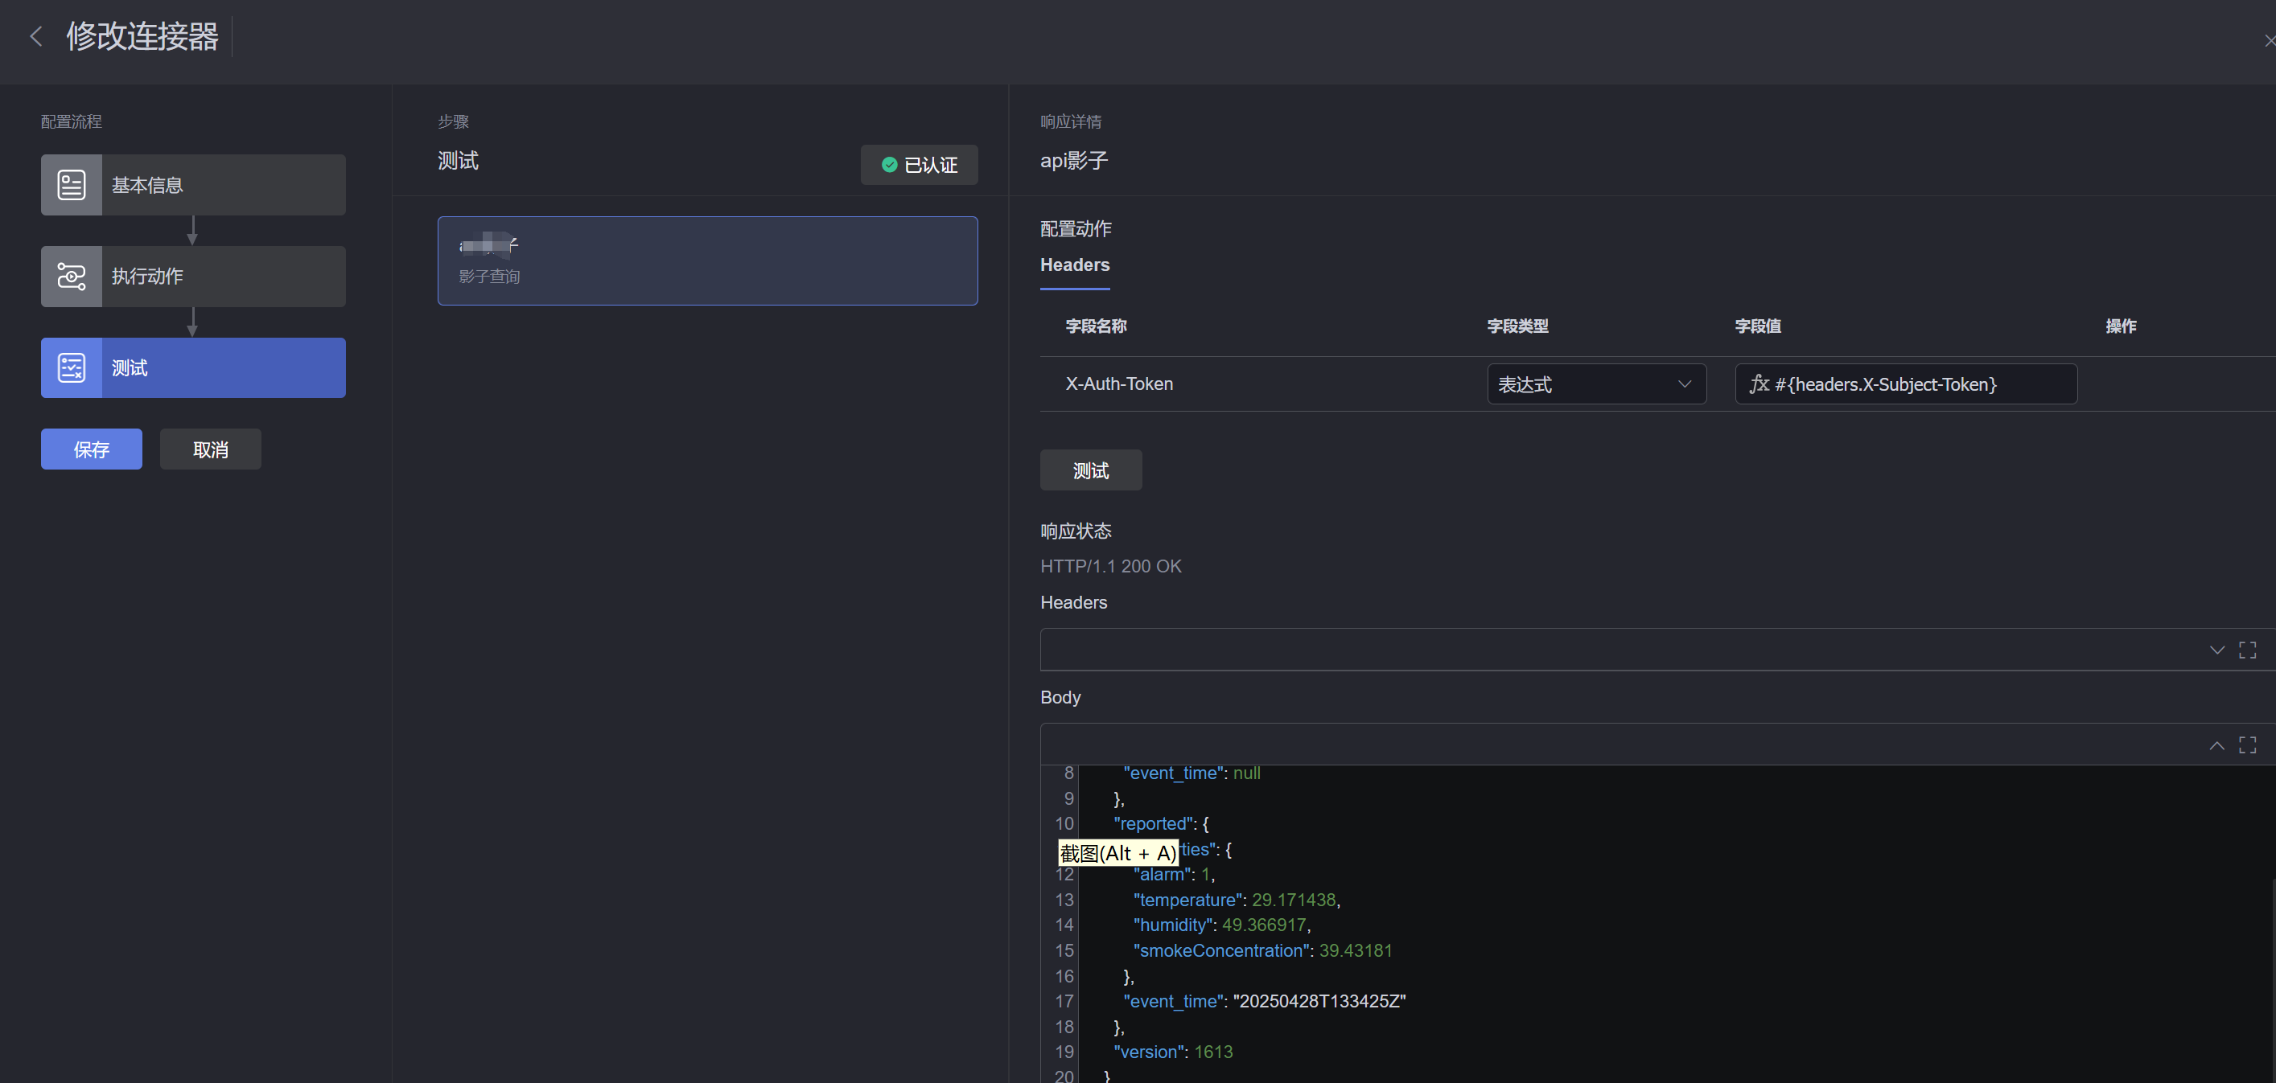Select the 影子查询 step card
Screen dimensions: 2276x1083
click(x=707, y=261)
